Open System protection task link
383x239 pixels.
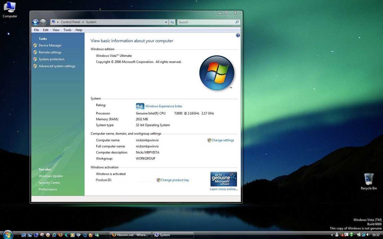(x=51, y=59)
